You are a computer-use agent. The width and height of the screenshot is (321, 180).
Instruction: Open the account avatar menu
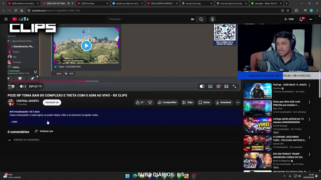click(311, 19)
